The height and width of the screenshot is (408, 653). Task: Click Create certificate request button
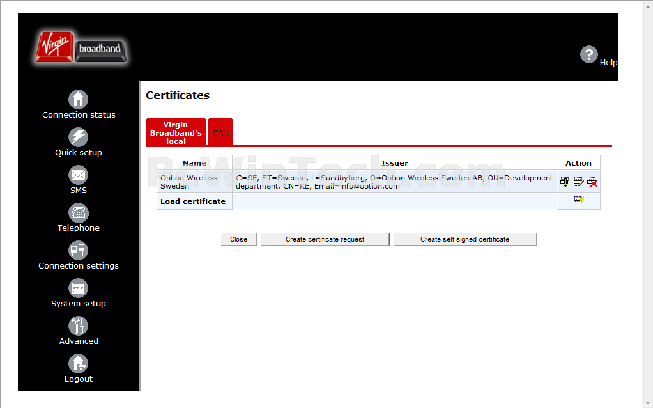pyautogui.click(x=325, y=239)
